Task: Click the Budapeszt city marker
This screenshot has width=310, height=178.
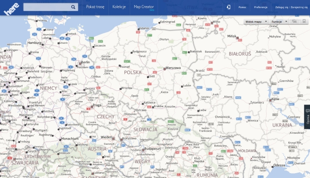Action: [143, 150]
